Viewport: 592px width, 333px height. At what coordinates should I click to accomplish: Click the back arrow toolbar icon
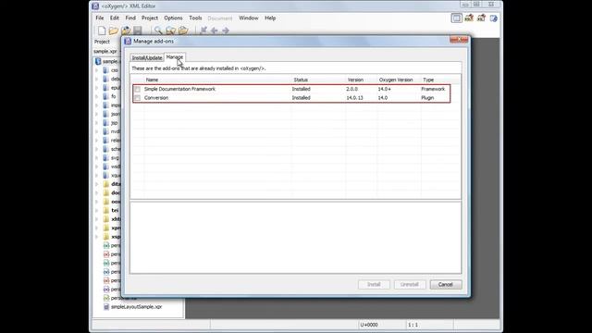[214, 31]
